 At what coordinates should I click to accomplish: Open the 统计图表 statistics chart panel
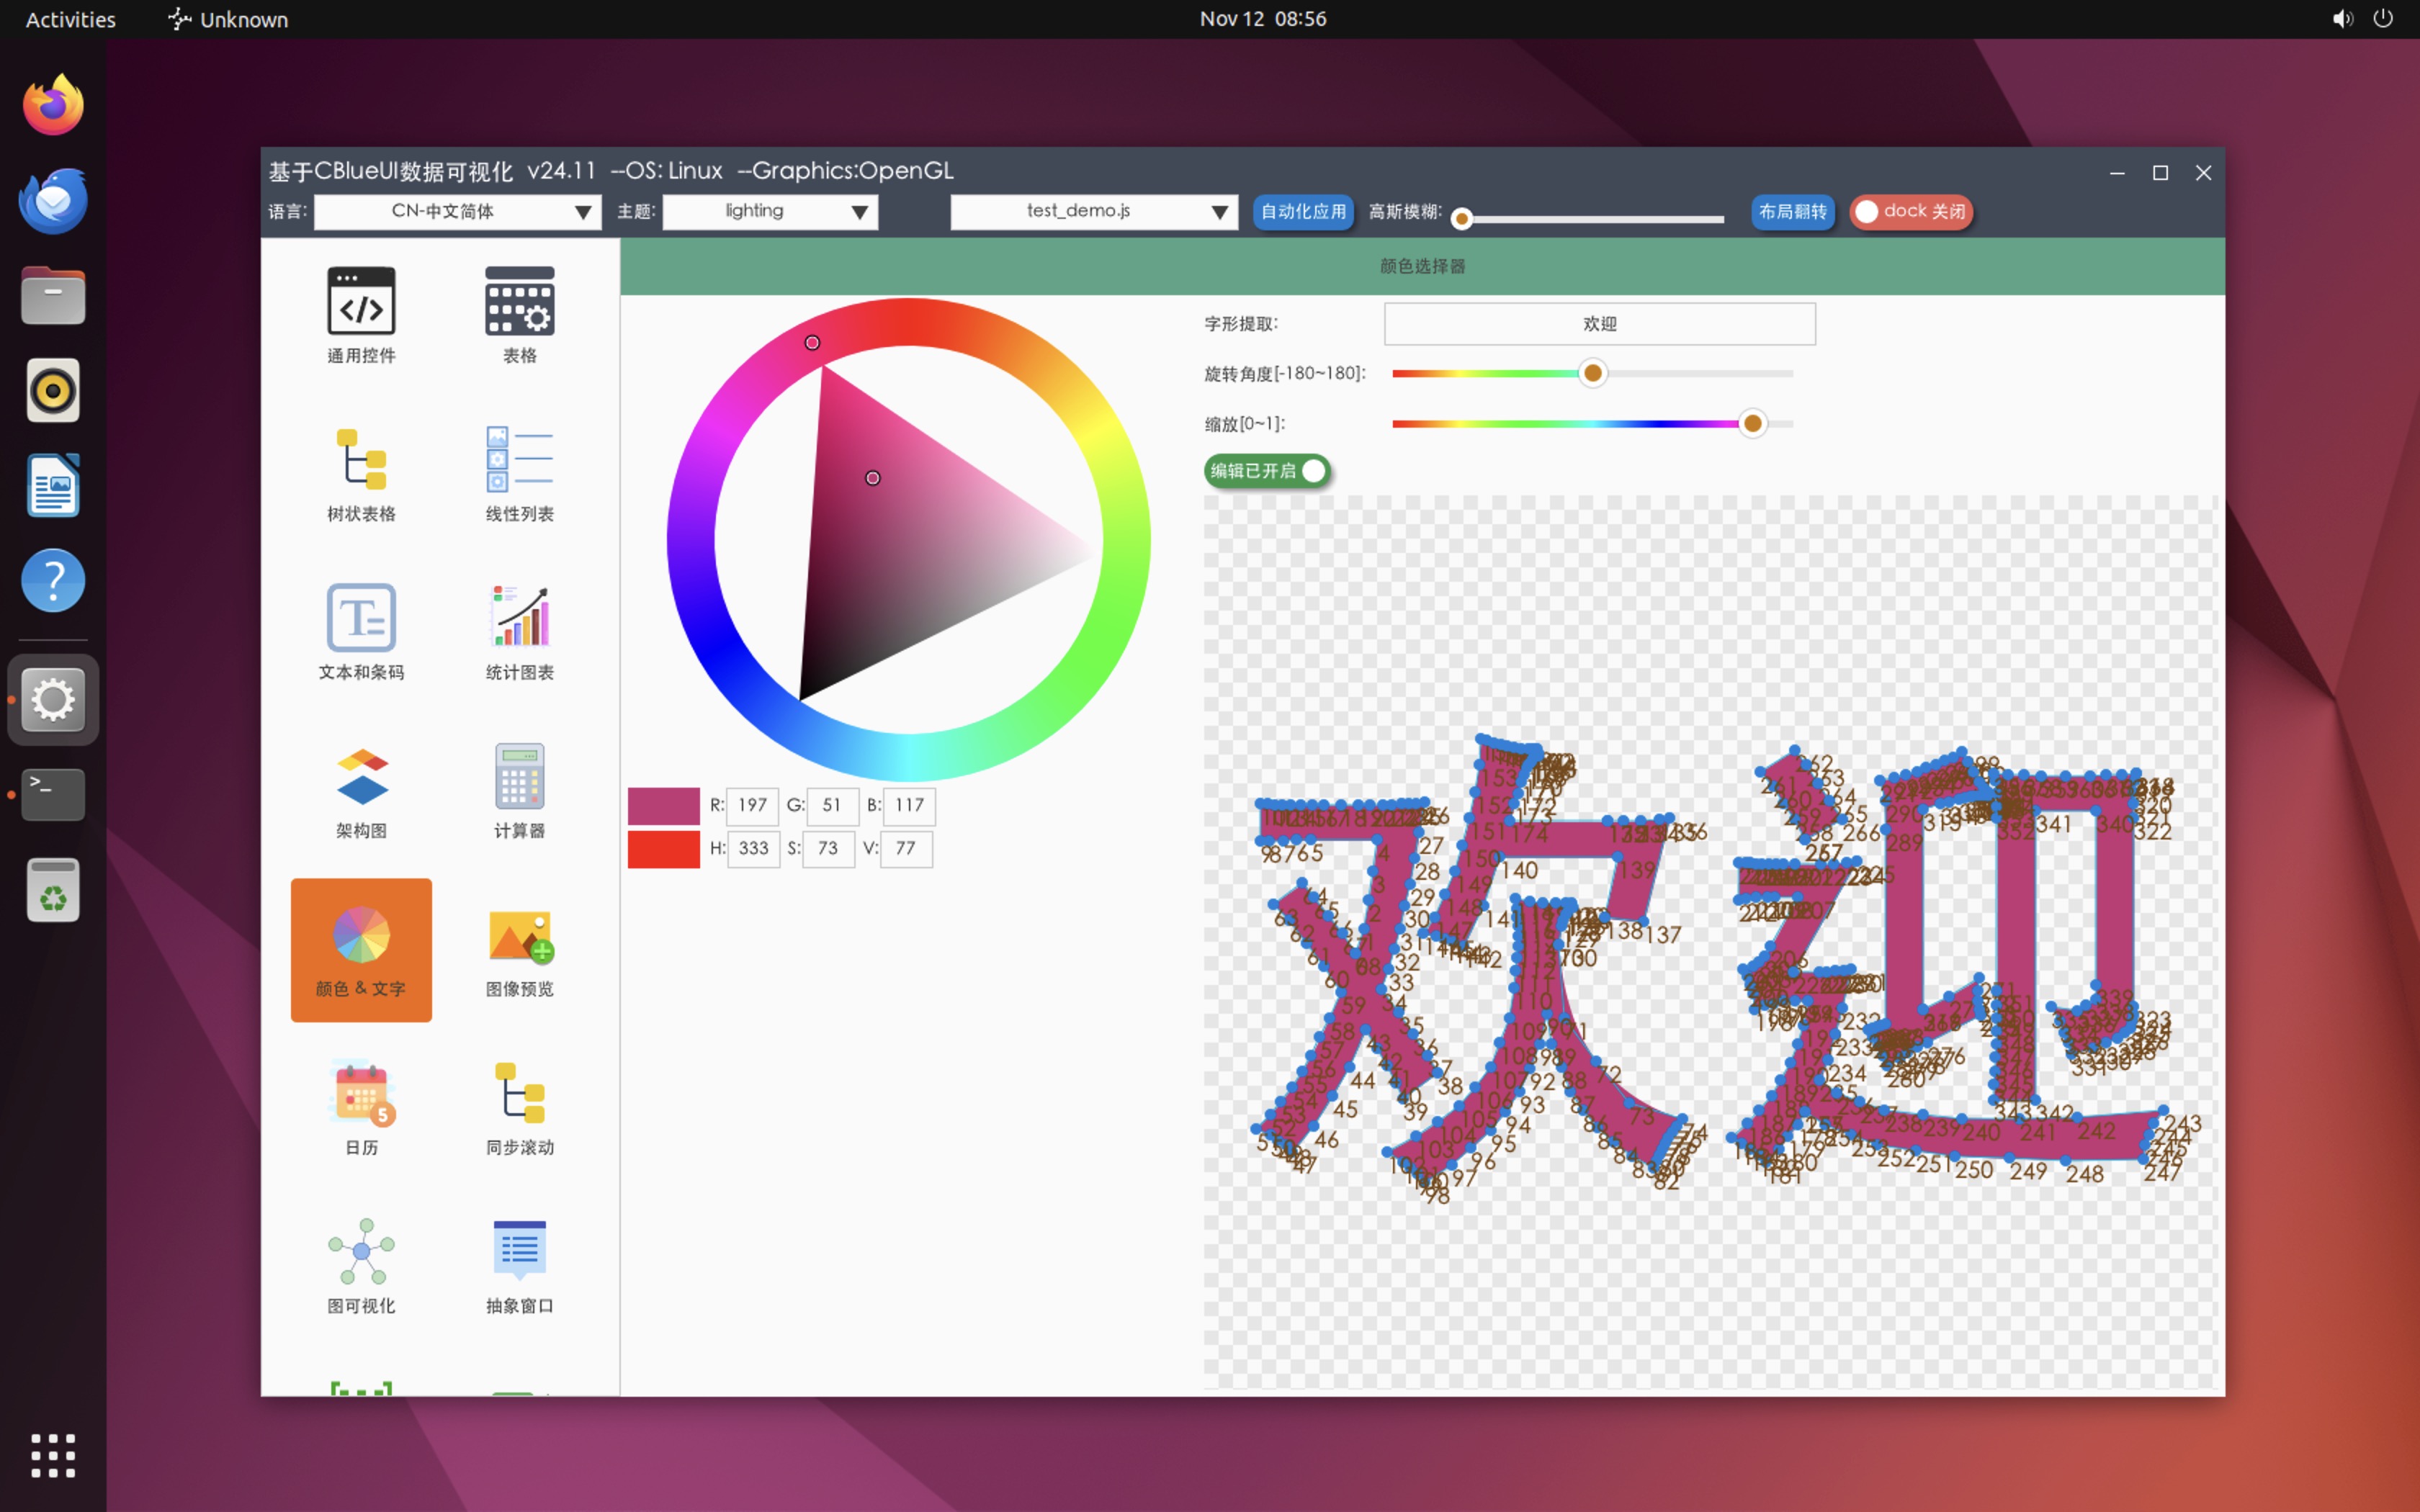pos(519,632)
